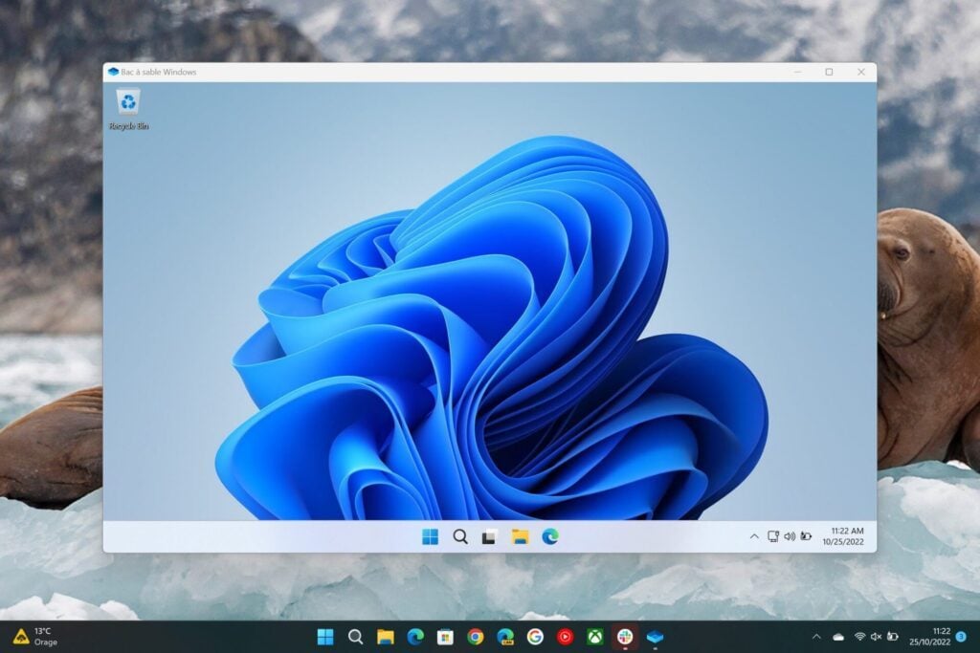Open the sandbox clock showing 11:22 AM
Viewport: 980px width, 653px height.
(843, 536)
